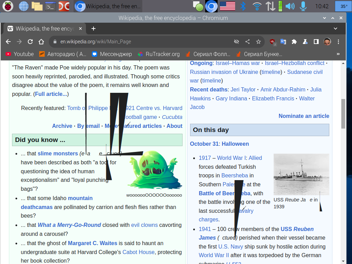Launch the web browser globe icon

pos(23,6)
